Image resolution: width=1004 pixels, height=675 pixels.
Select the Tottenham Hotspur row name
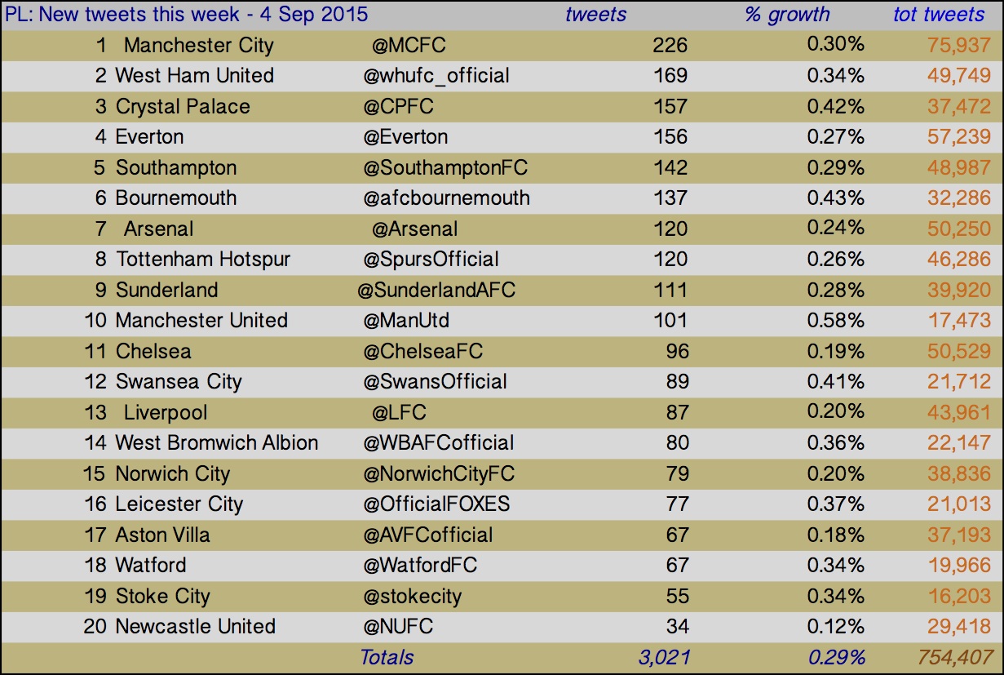203,260
